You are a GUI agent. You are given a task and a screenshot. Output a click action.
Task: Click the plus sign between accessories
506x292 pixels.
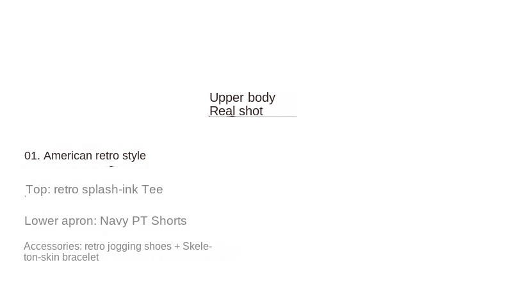pyautogui.click(x=177, y=247)
